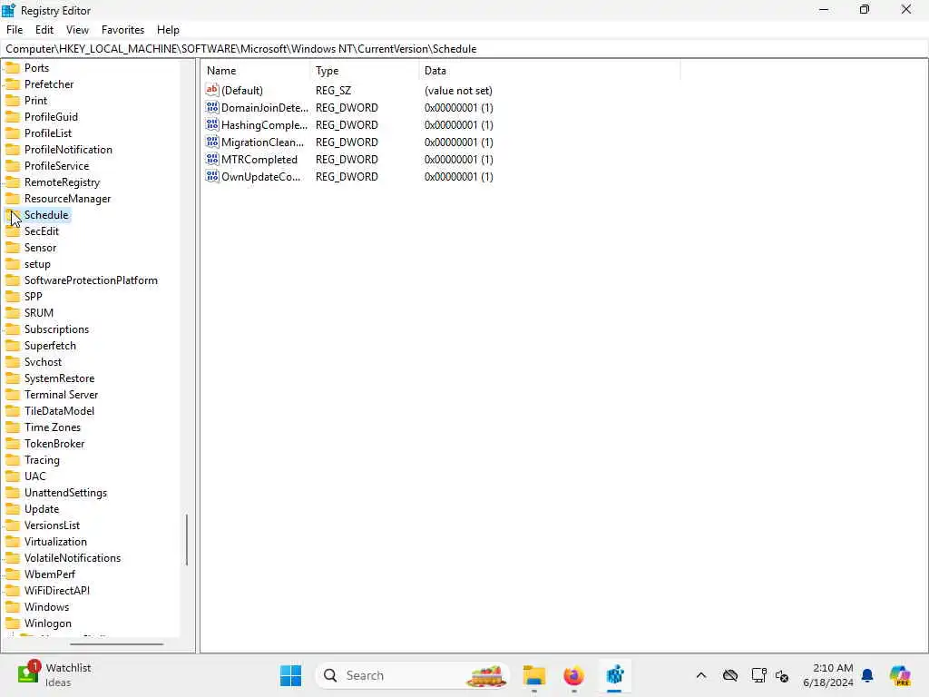929x697 pixels.
Task: Select the TileDataModel key
Action: pos(59,411)
